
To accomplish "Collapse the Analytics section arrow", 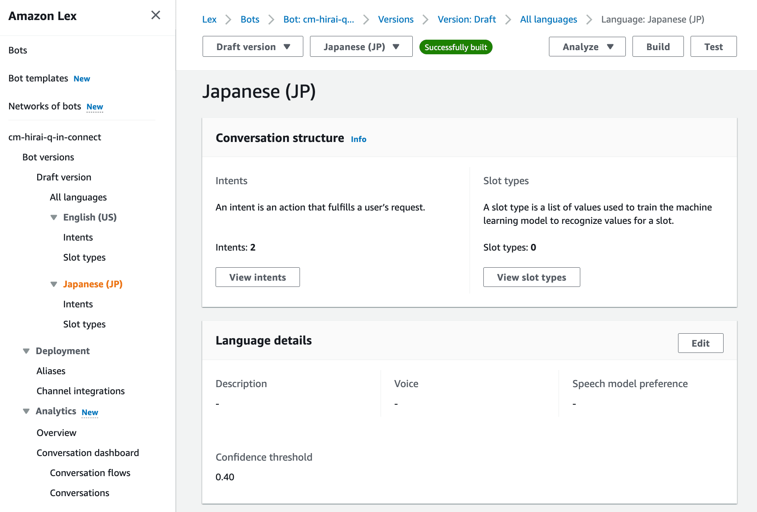I will click(26, 411).
